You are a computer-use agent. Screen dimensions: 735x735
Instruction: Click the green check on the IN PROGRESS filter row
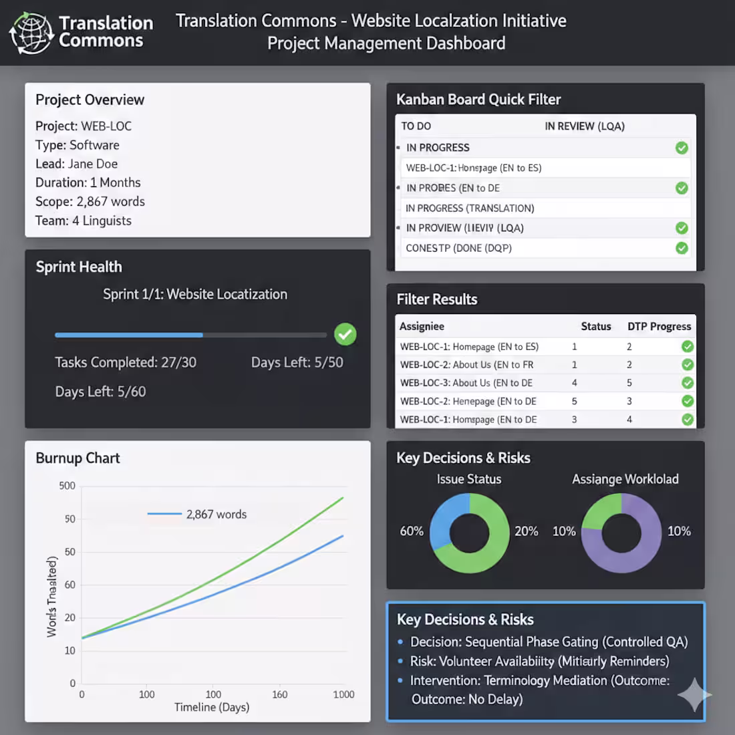point(682,148)
